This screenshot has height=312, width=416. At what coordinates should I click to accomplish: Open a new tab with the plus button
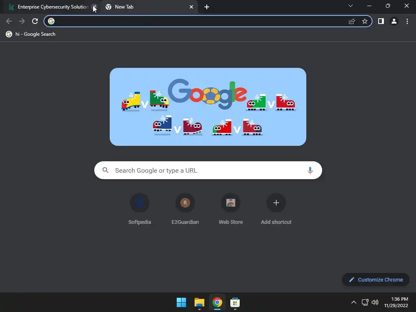coord(207,7)
